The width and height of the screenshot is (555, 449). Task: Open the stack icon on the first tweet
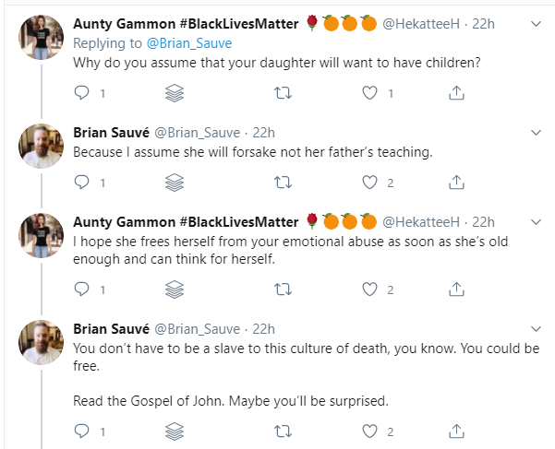point(175,93)
